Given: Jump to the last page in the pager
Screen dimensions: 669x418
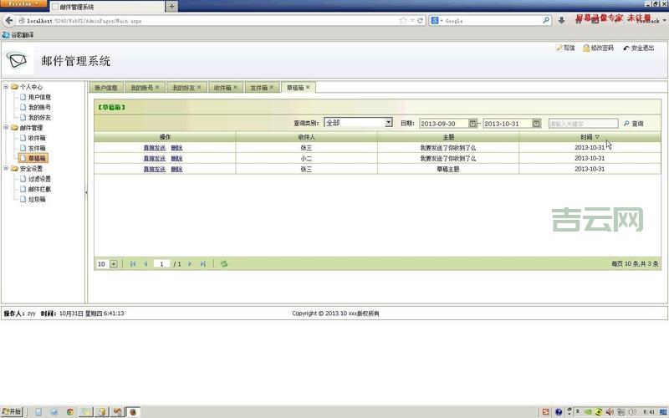Looking at the screenshot, I should [202, 264].
